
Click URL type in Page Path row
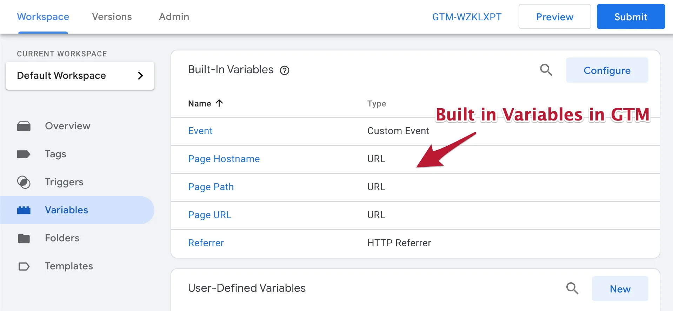[x=376, y=187]
